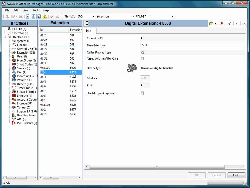Toggle navigation pane toolbar icon
The width and height of the screenshot is (250, 188).
pos(33,16)
